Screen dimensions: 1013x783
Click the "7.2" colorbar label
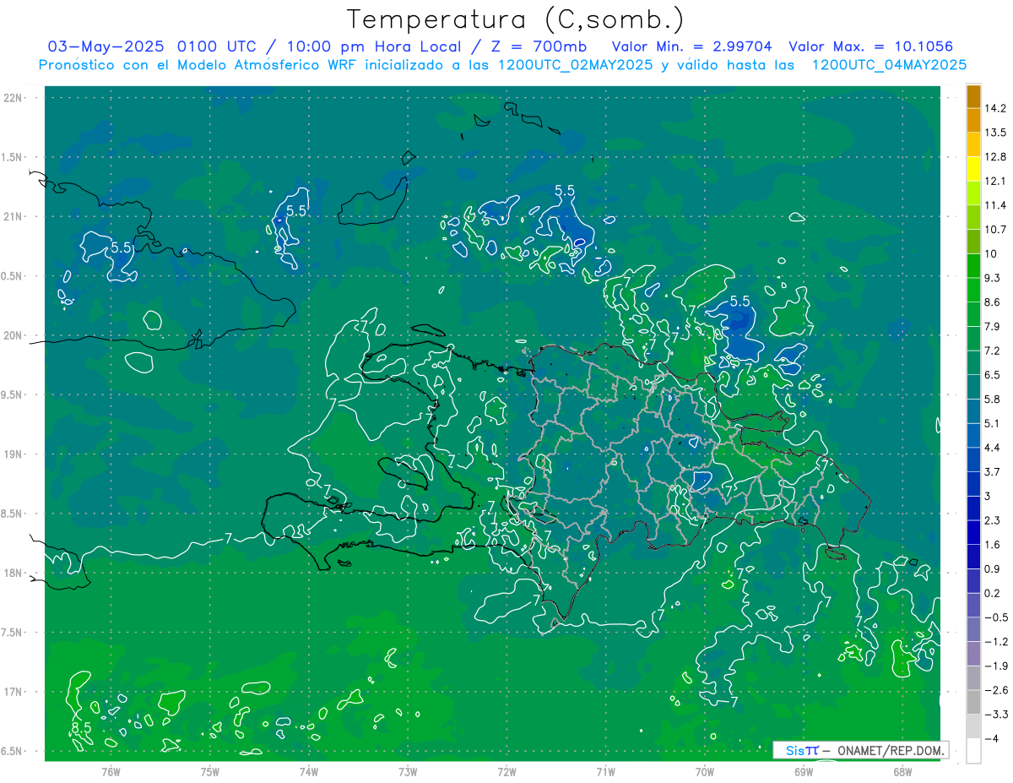tap(994, 351)
